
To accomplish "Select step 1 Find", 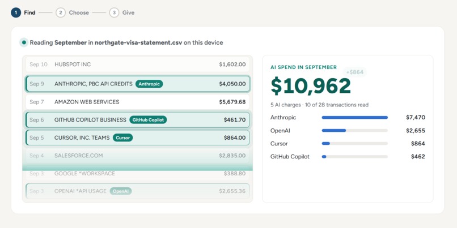I will pos(23,12).
